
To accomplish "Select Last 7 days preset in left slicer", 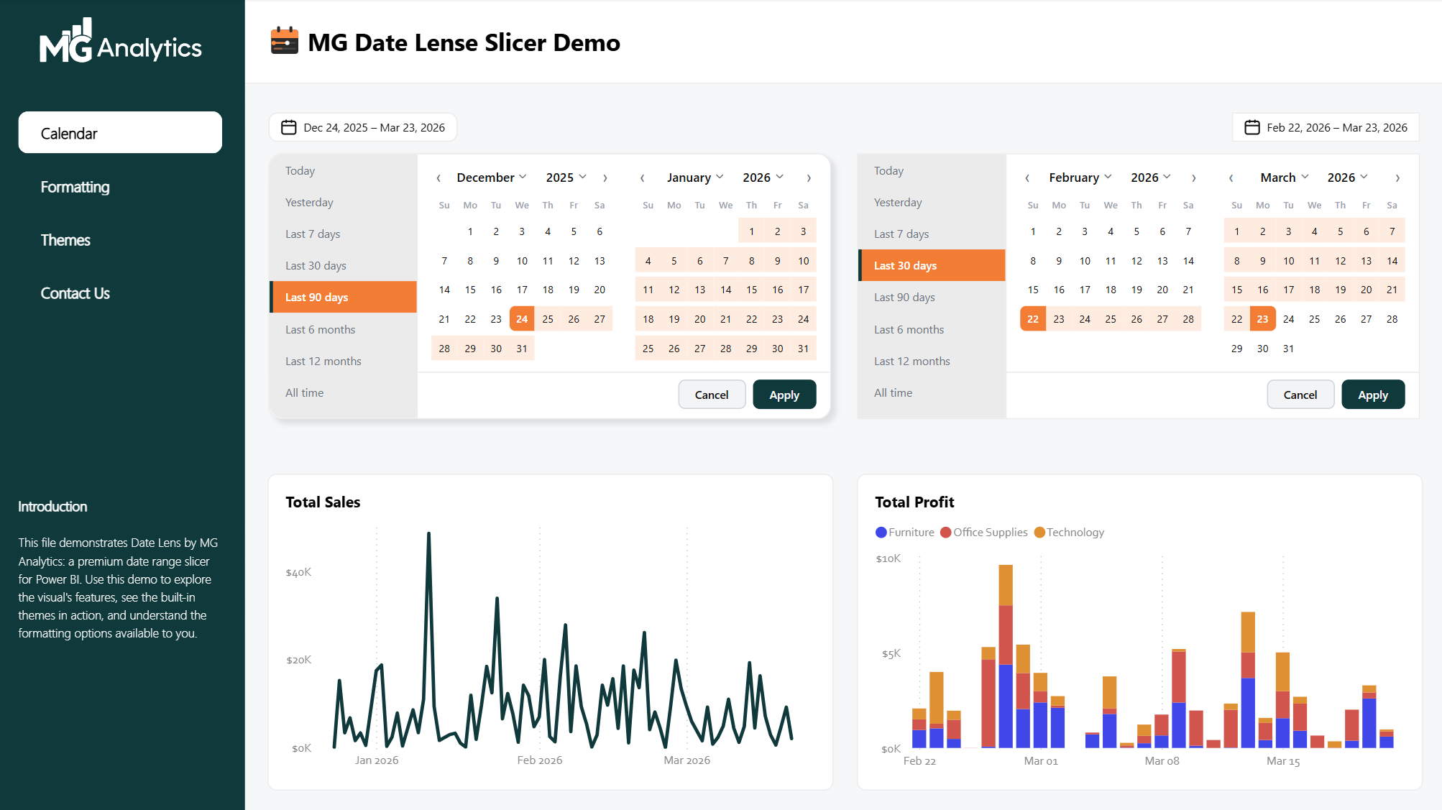I will [x=313, y=234].
